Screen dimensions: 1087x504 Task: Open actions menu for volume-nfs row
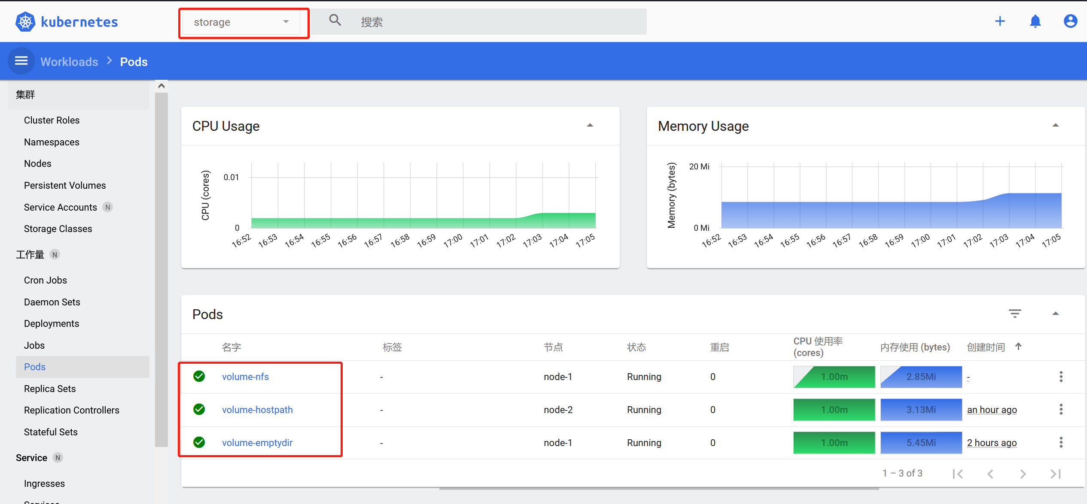coord(1061,377)
